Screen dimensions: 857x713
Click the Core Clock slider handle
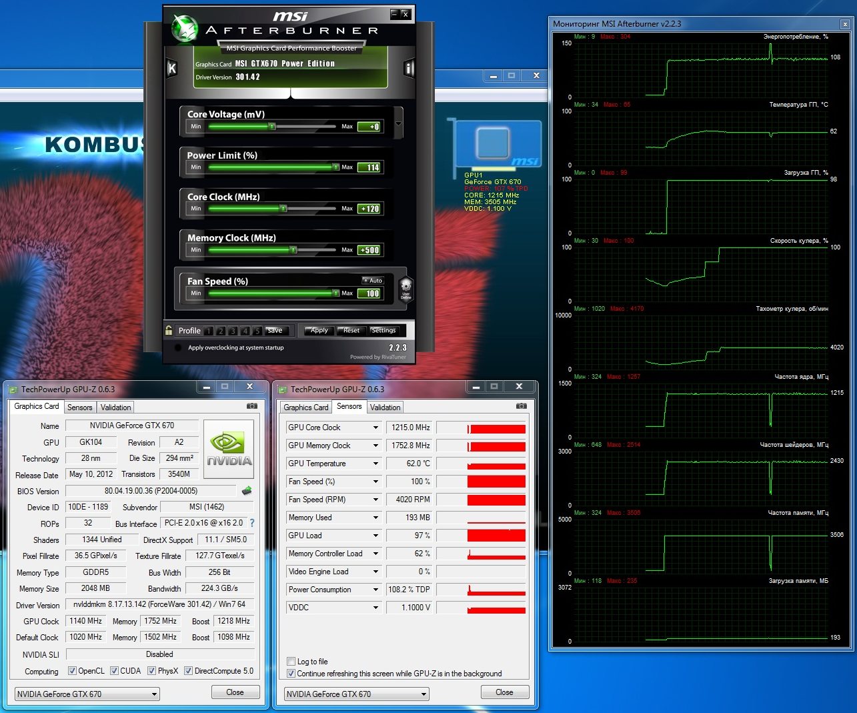click(x=283, y=209)
